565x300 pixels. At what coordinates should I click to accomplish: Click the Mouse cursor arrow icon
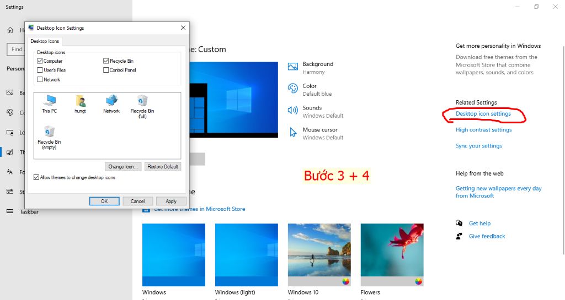294,132
